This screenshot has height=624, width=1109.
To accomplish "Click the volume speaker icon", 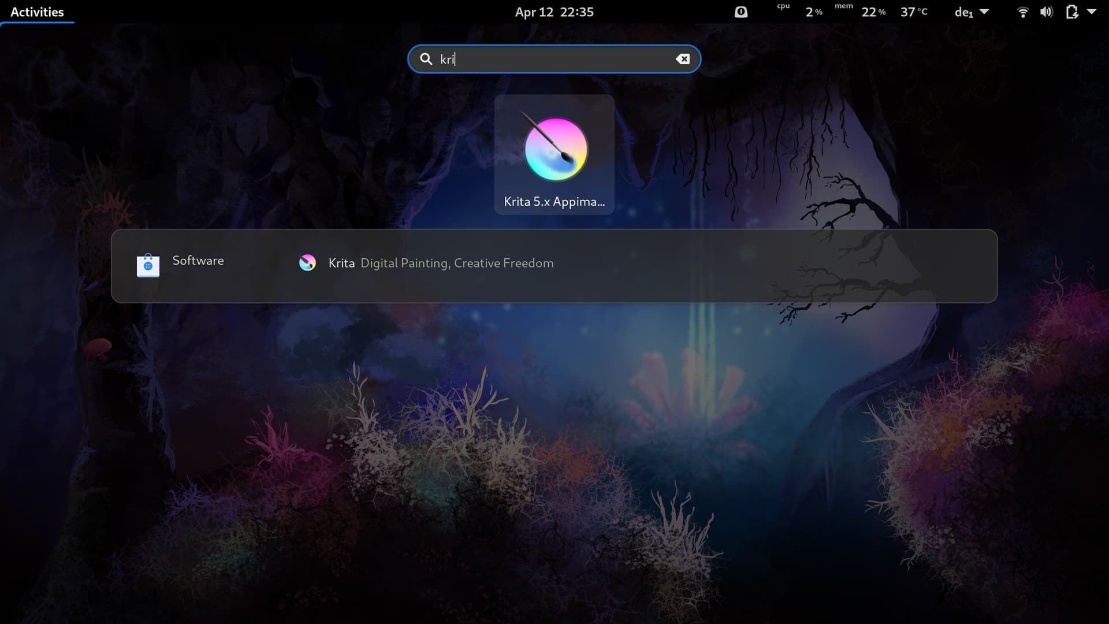I will pyautogui.click(x=1046, y=12).
